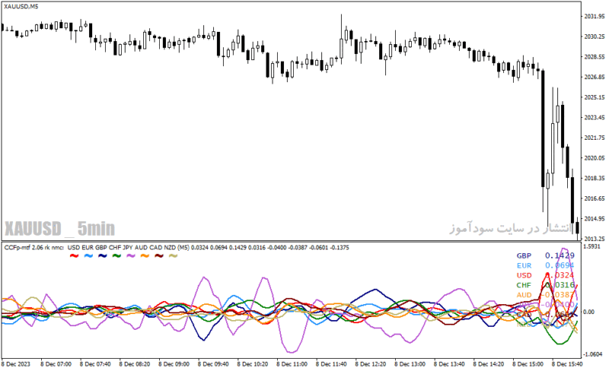
Task: Click the XAUUSD,M5 chart title
Action: coord(21,7)
